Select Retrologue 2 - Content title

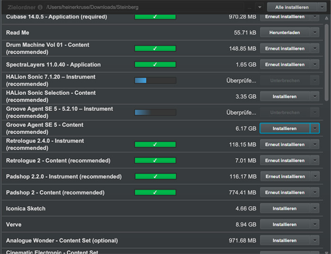[x=58, y=161]
